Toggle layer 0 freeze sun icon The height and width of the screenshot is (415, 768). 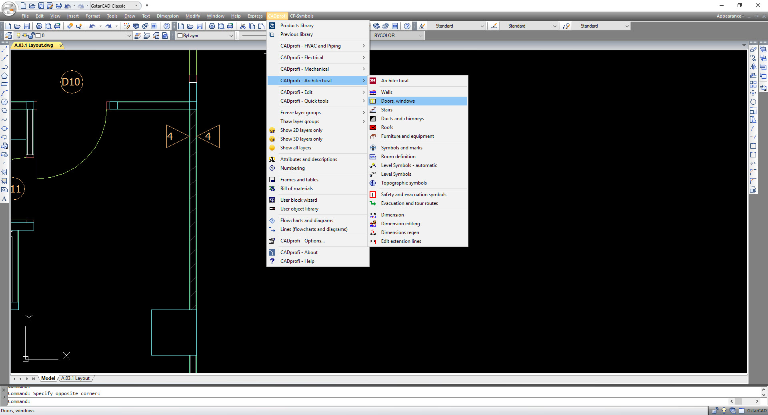pos(25,36)
